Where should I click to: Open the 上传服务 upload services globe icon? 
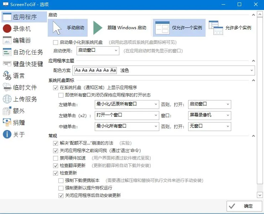click(7, 99)
